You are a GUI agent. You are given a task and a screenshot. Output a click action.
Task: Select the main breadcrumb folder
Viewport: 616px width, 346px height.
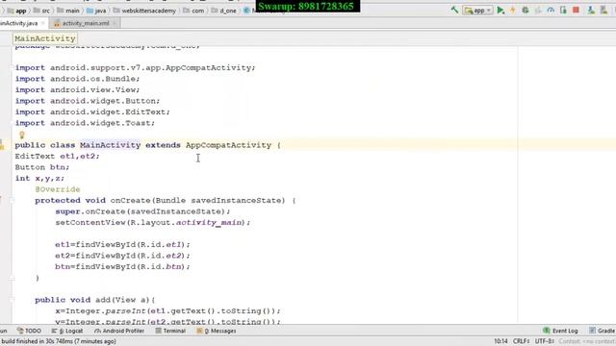pyautogui.click(x=68, y=11)
